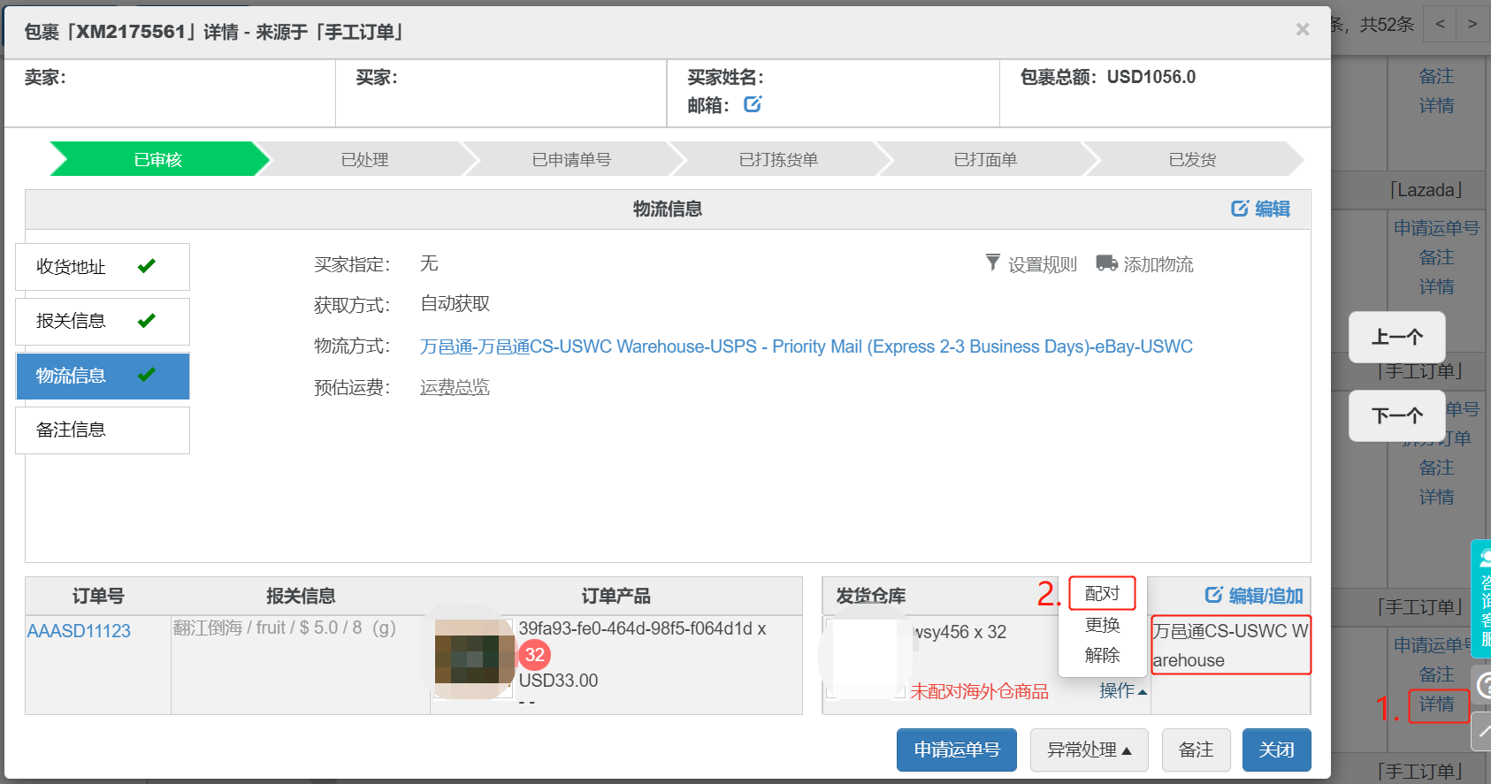Expand the 异常处理 dropdown
The height and width of the screenshot is (784, 1491).
(1089, 750)
